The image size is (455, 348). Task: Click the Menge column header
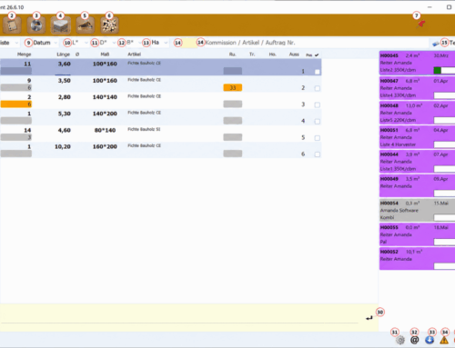click(24, 55)
